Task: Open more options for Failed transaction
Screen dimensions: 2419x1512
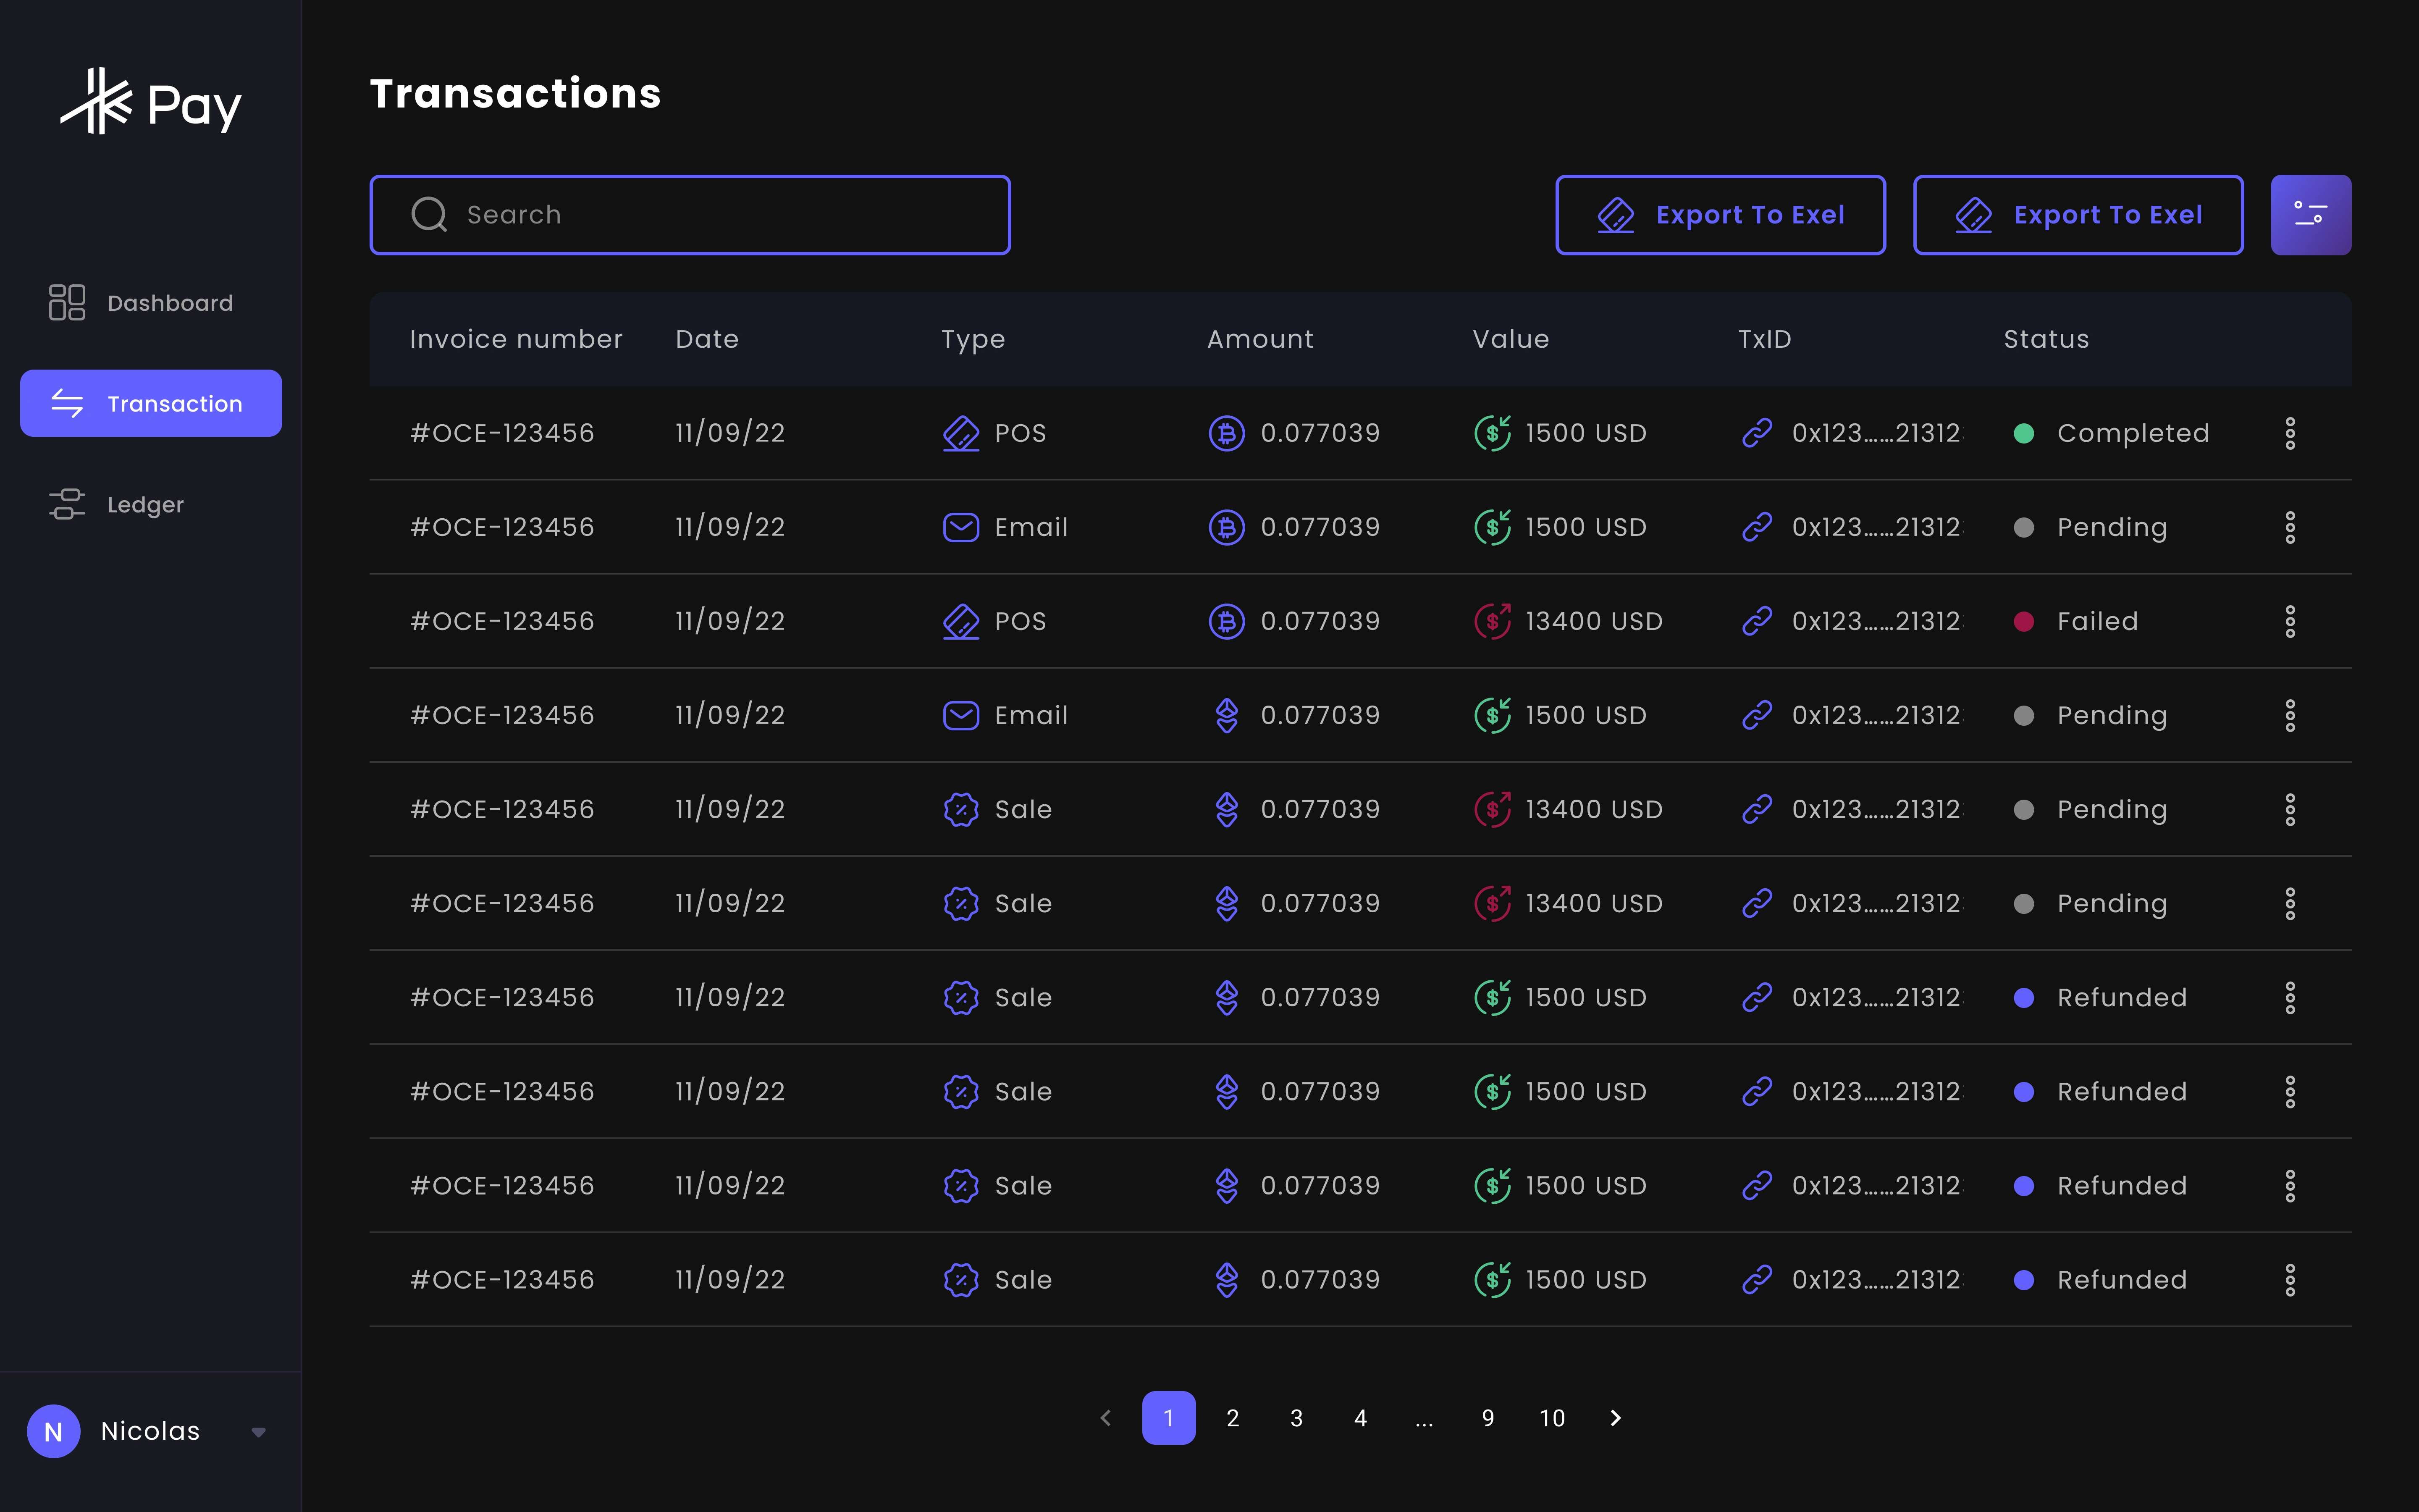Action: click(2289, 621)
